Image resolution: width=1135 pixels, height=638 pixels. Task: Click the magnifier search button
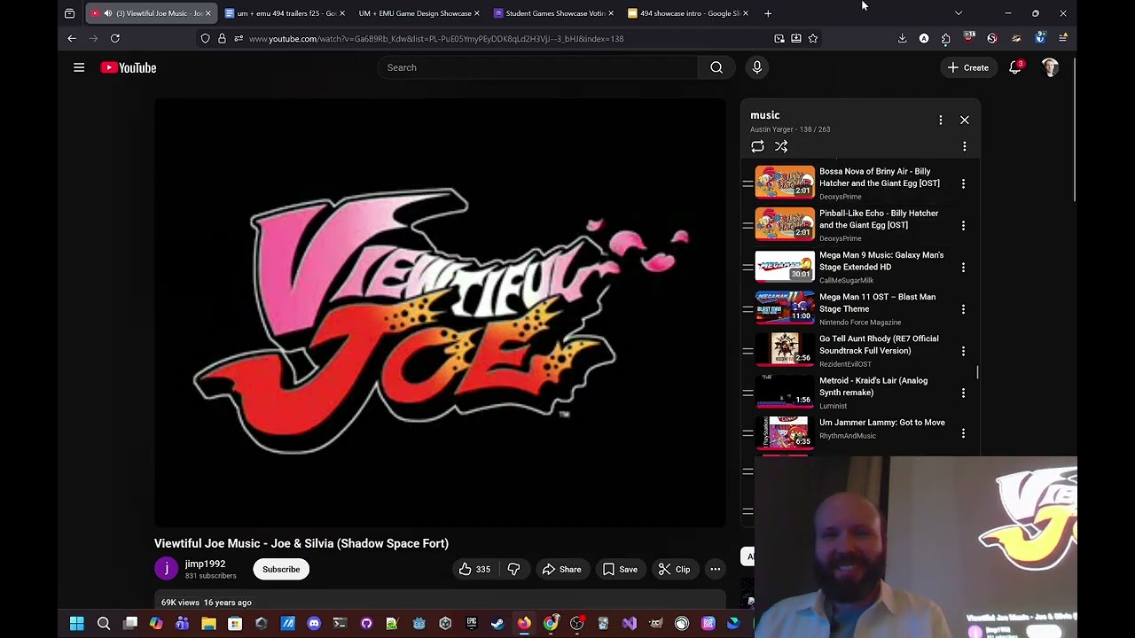coord(716,67)
